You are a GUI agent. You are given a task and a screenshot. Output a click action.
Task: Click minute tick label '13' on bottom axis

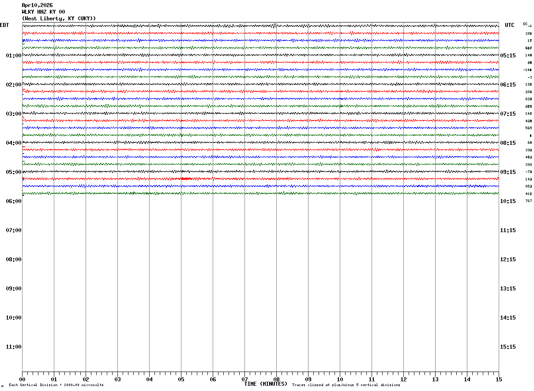(x=435, y=380)
